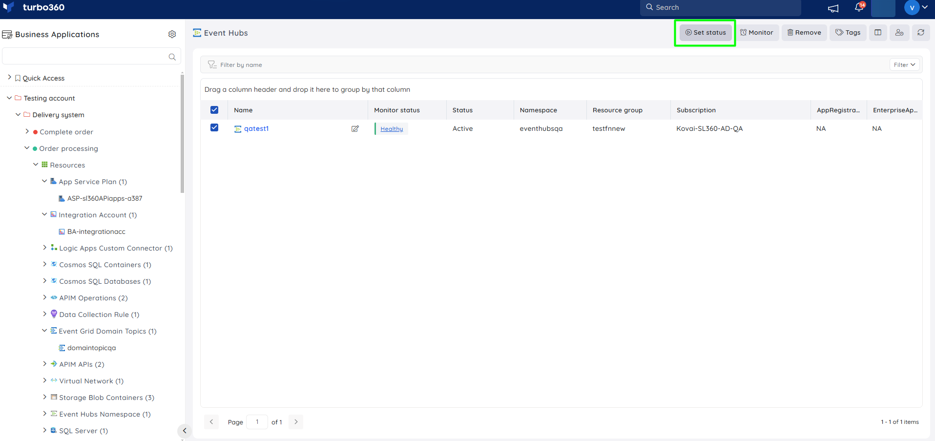Viewport: 935px width, 441px height.
Task: Go to the previous page arrow
Action: pos(211,421)
